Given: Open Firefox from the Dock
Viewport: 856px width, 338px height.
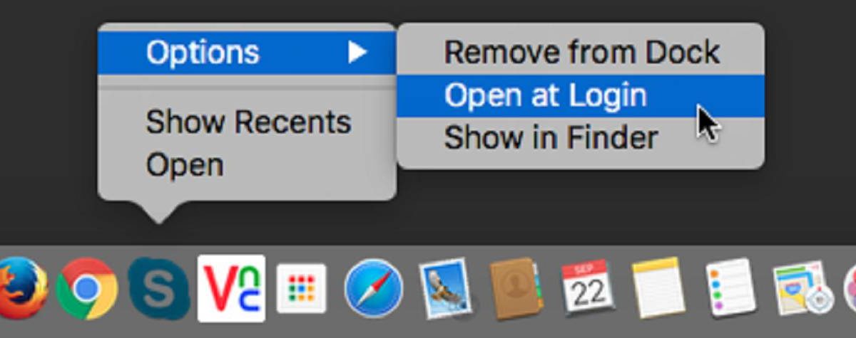Looking at the screenshot, I should click(x=21, y=289).
